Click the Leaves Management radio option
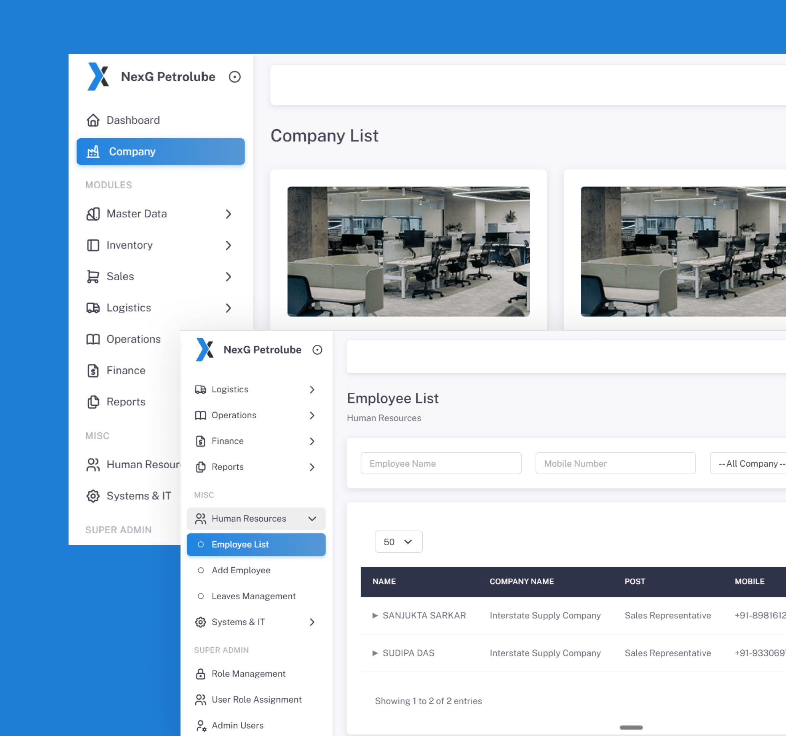 tap(201, 596)
